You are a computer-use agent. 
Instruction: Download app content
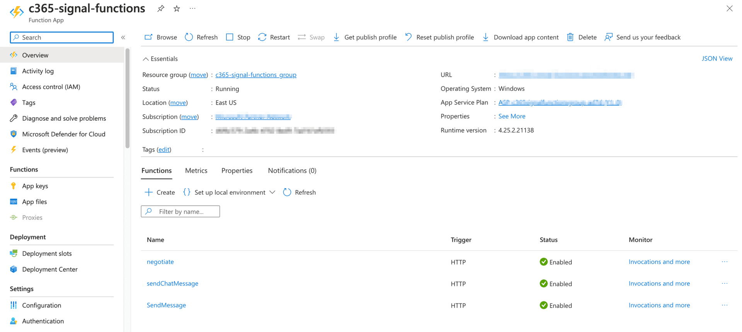pos(521,37)
